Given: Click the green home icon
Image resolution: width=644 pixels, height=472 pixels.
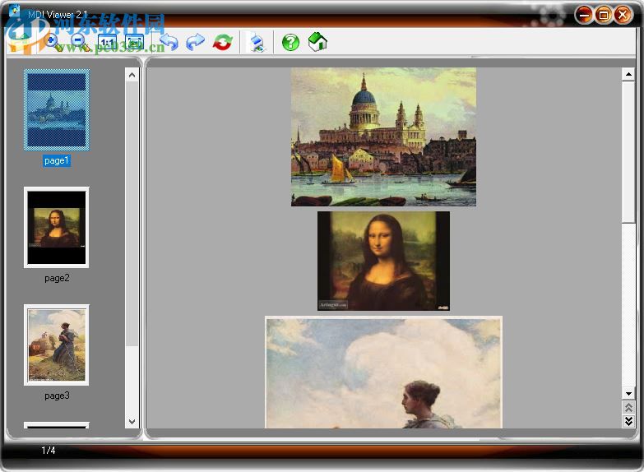Looking at the screenshot, I should (x=317, y=41).
